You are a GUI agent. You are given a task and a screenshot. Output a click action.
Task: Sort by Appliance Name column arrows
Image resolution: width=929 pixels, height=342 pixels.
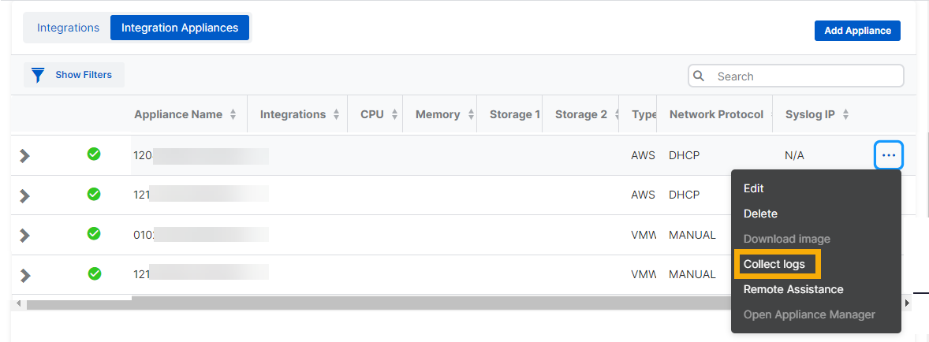click(x=233, y=115)
